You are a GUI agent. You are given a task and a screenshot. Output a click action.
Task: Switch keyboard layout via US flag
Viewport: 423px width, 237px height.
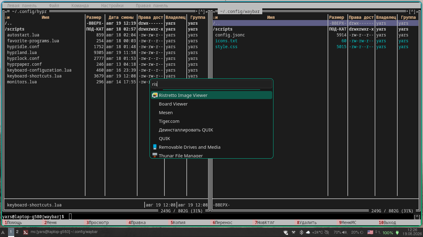[x=370, y=232]
